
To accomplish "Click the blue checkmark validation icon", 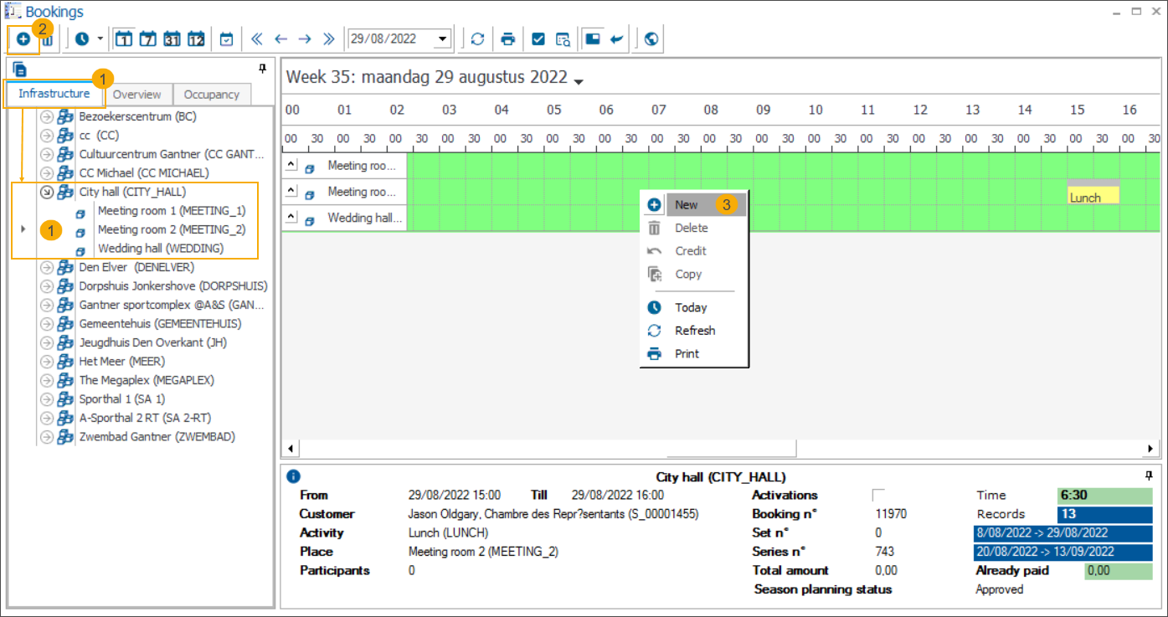I will pos(537,38).
